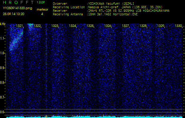Select the 1.0 kHz axis label
This screenshot has width=185, height=118.
coord(3,53)
